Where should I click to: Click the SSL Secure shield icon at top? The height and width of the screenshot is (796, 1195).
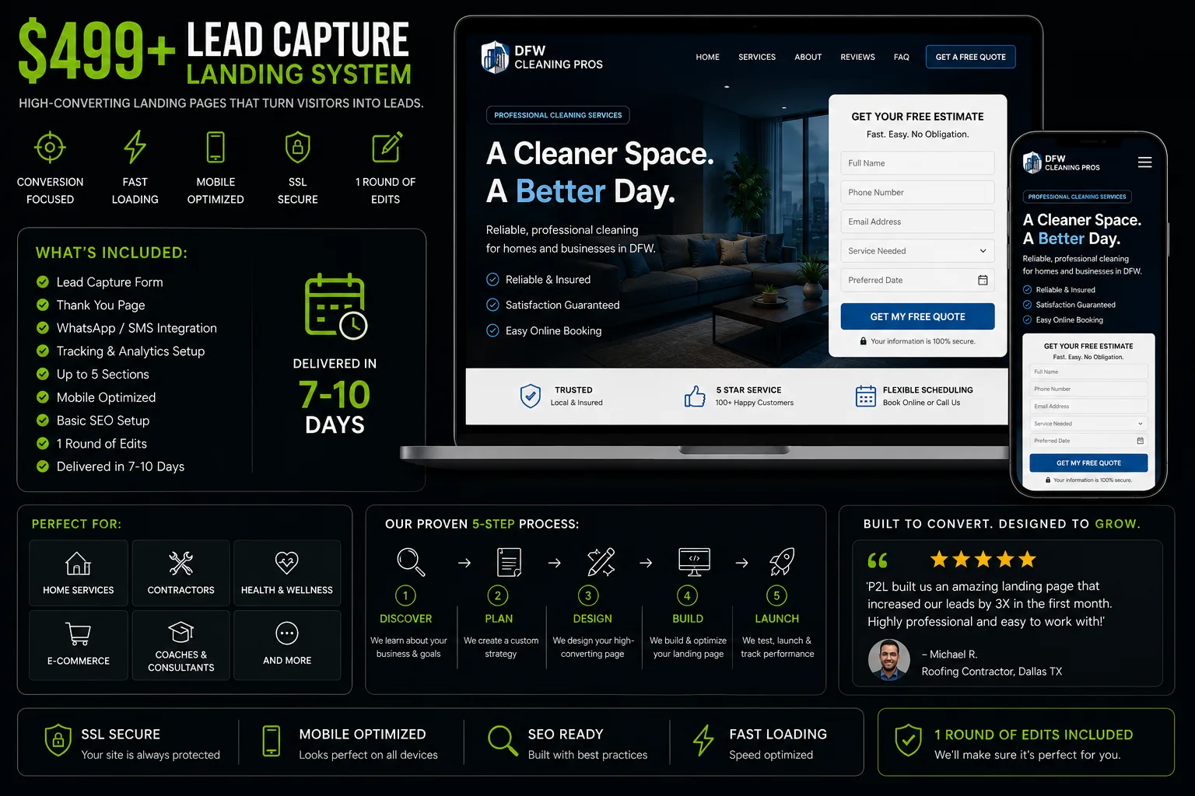(298, 147)
